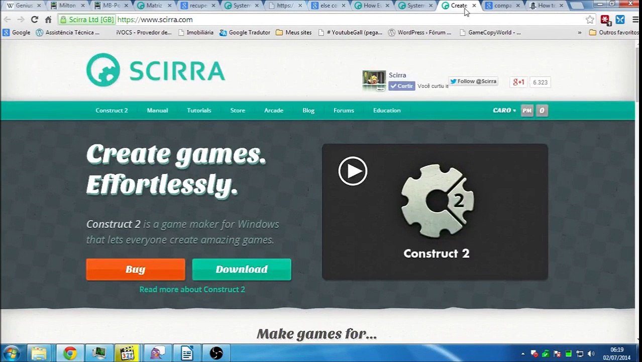Expand the Meus sites bookmark folder
The image size is (642, 362).
pyautogui.click(x=293, y=32)
